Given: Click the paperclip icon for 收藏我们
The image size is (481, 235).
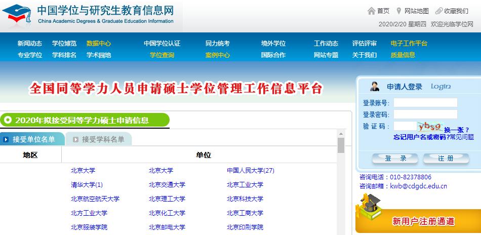Looking at the screenshot, I should click(x=439, y=11).
